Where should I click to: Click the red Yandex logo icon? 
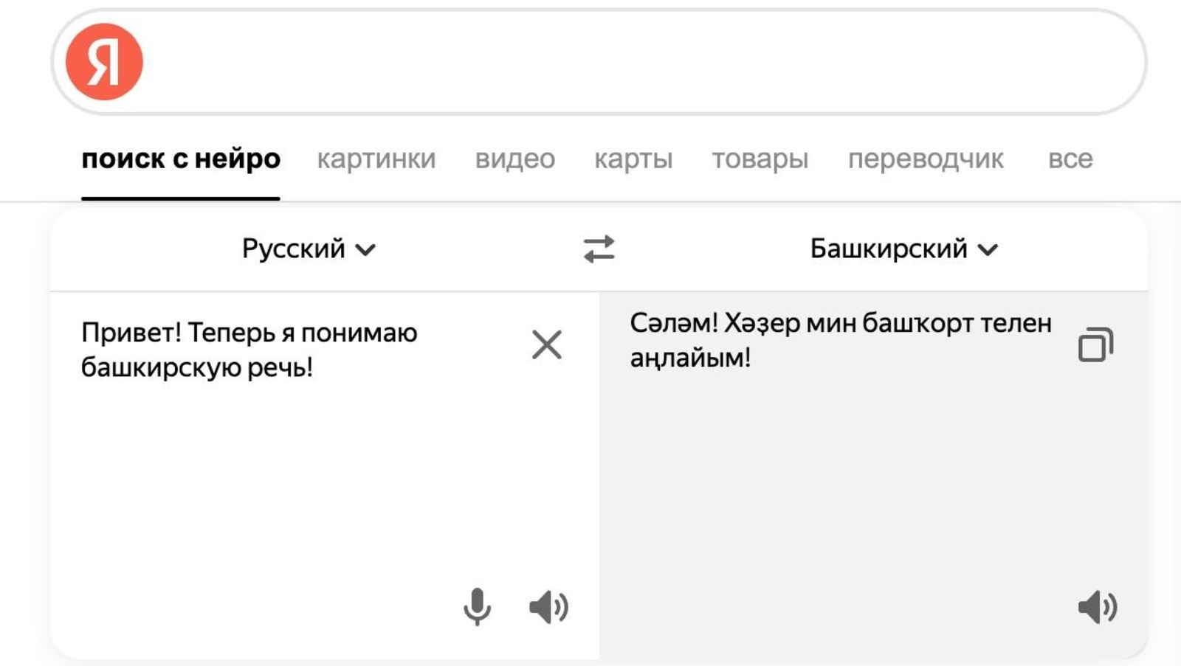(x=104, y=62)
